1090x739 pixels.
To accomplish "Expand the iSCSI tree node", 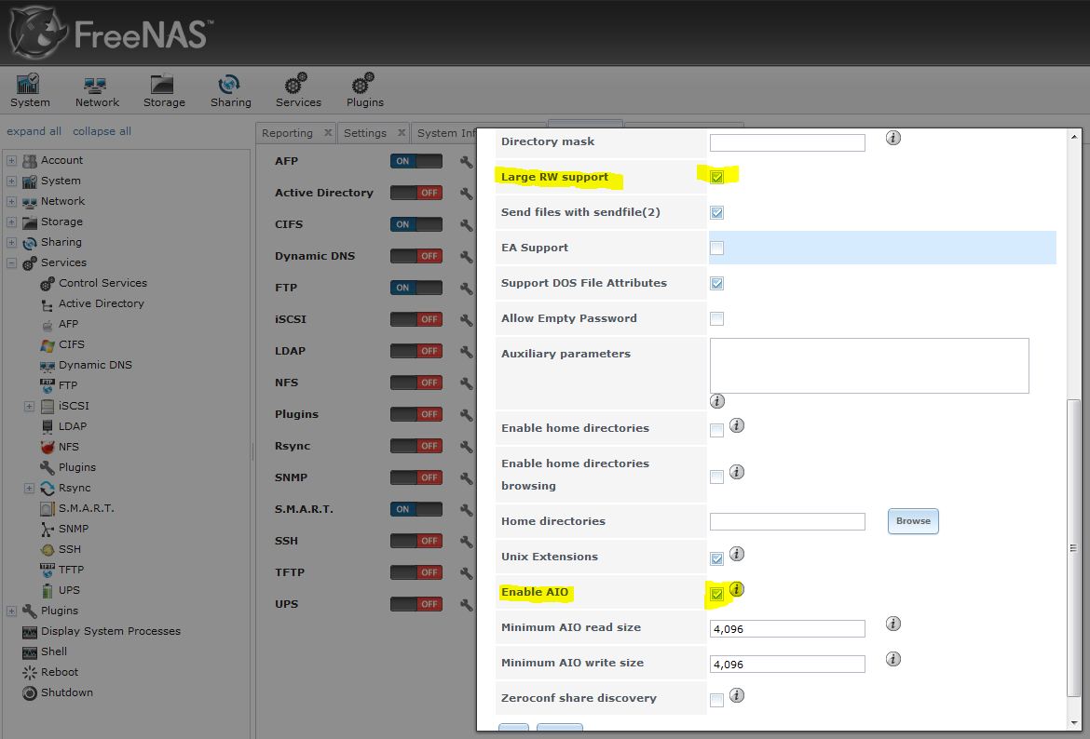I will click(29, 407).
